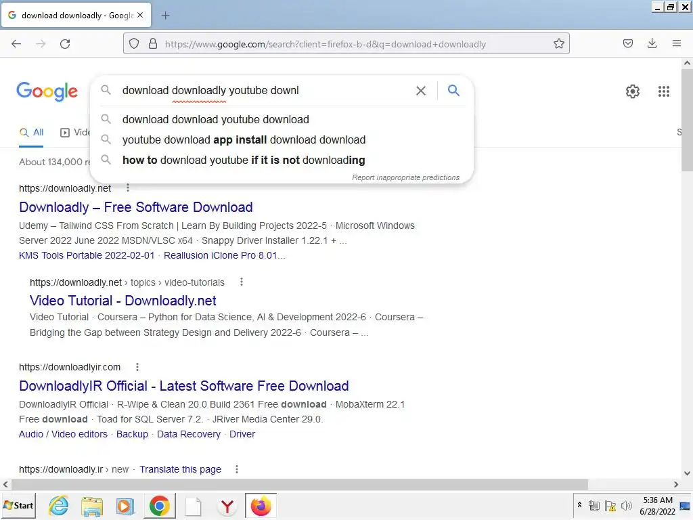Open the Firefox application menu
Image resolution: width=693 pixels, height=520 pixels.
(x=676, y=43)
